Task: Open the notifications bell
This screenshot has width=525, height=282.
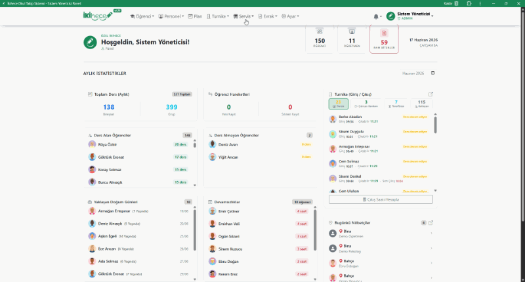Action: click(x=377, y=16)
